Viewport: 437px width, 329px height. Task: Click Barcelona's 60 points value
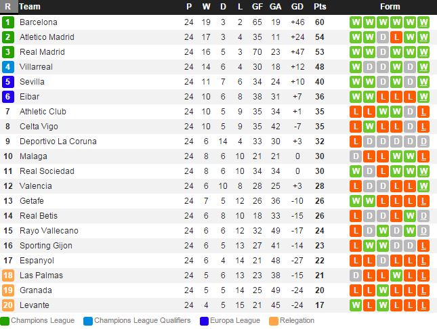(x=320, y=22)
